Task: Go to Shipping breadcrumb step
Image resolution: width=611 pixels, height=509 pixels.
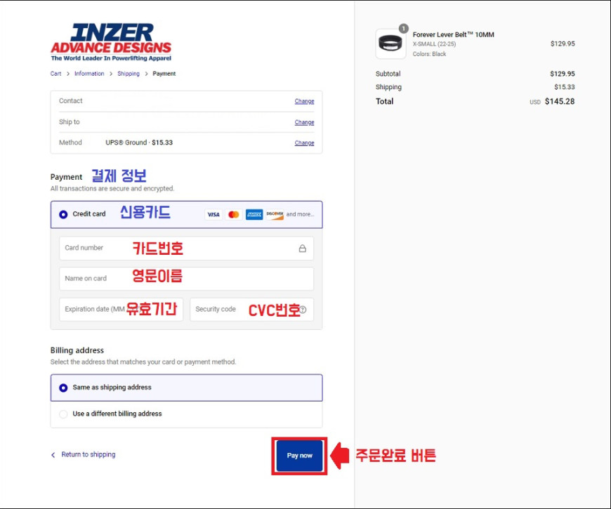Action: coord(129,74)
